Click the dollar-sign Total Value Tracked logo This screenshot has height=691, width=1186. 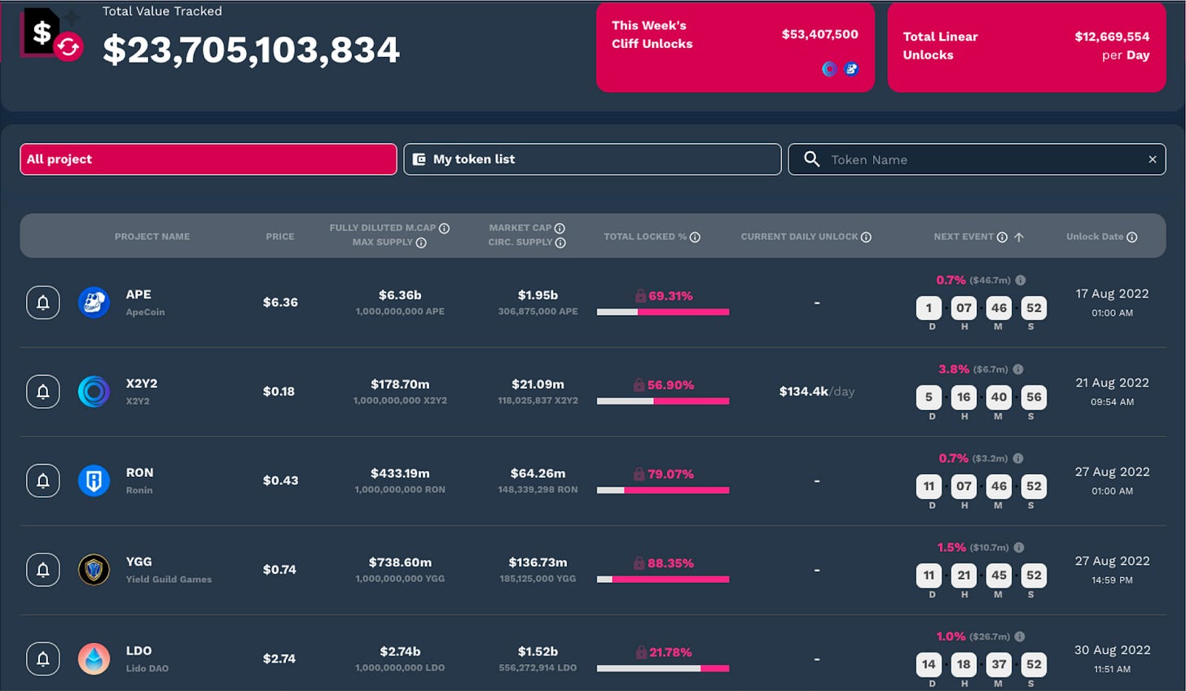tap(51, 36)
